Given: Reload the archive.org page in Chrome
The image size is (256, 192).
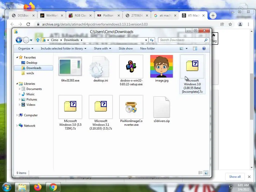Looking at the screenshot, I should tap(28, 24).
